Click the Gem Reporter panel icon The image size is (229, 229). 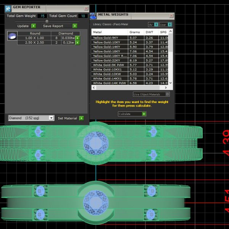point(8,9)
